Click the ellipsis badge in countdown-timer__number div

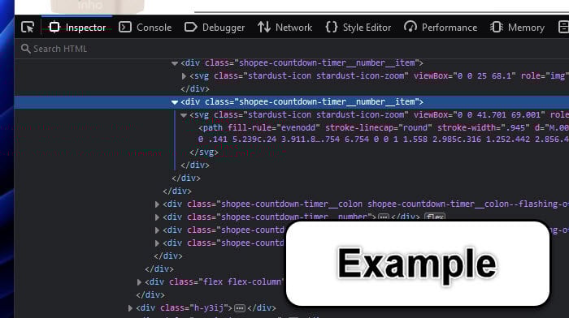(384, 217)
